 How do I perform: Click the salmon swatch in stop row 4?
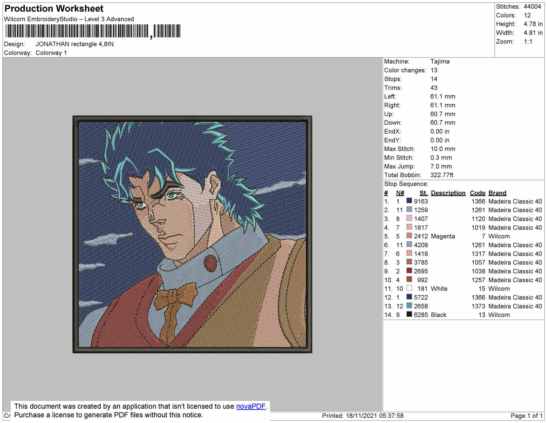[409, 227]
